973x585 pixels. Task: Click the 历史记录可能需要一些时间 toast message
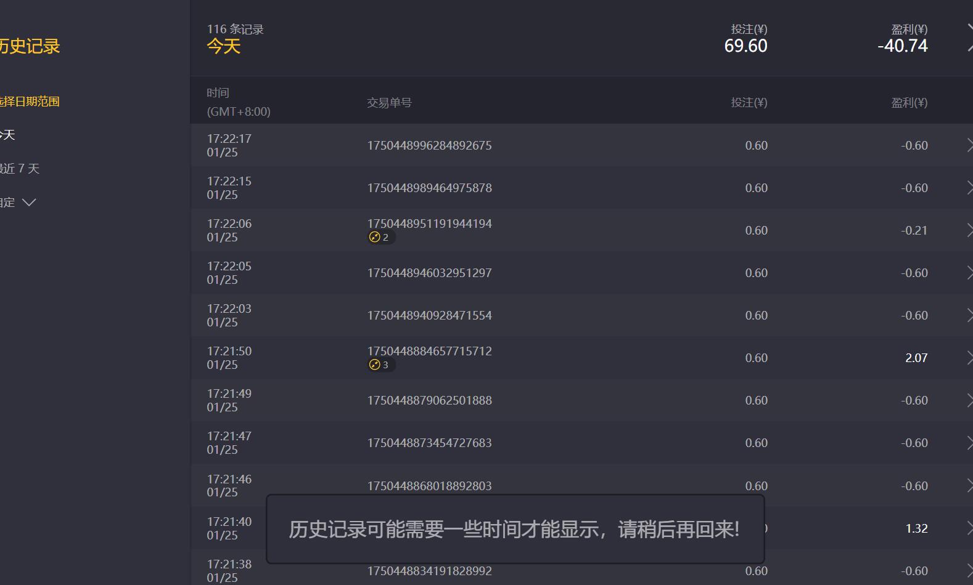pos(514,529)
